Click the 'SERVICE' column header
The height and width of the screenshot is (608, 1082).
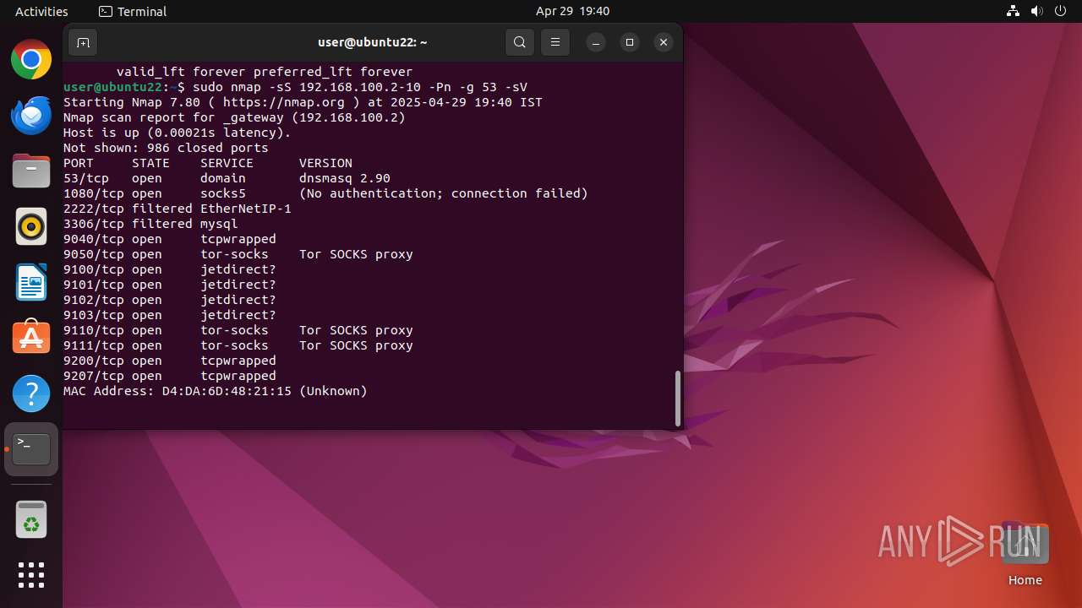click(x=227, y=163)
